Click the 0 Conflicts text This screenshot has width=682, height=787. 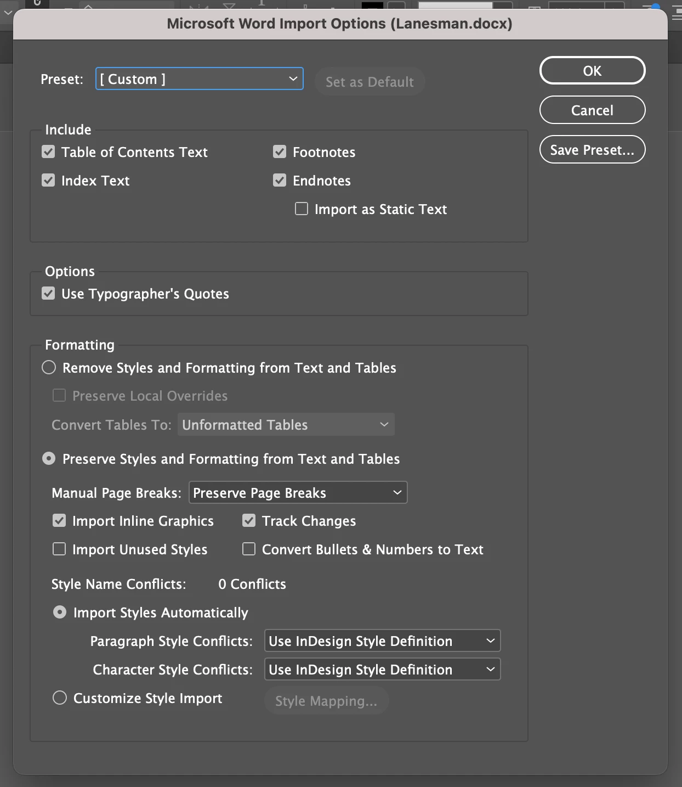click(x=252, y=584)
